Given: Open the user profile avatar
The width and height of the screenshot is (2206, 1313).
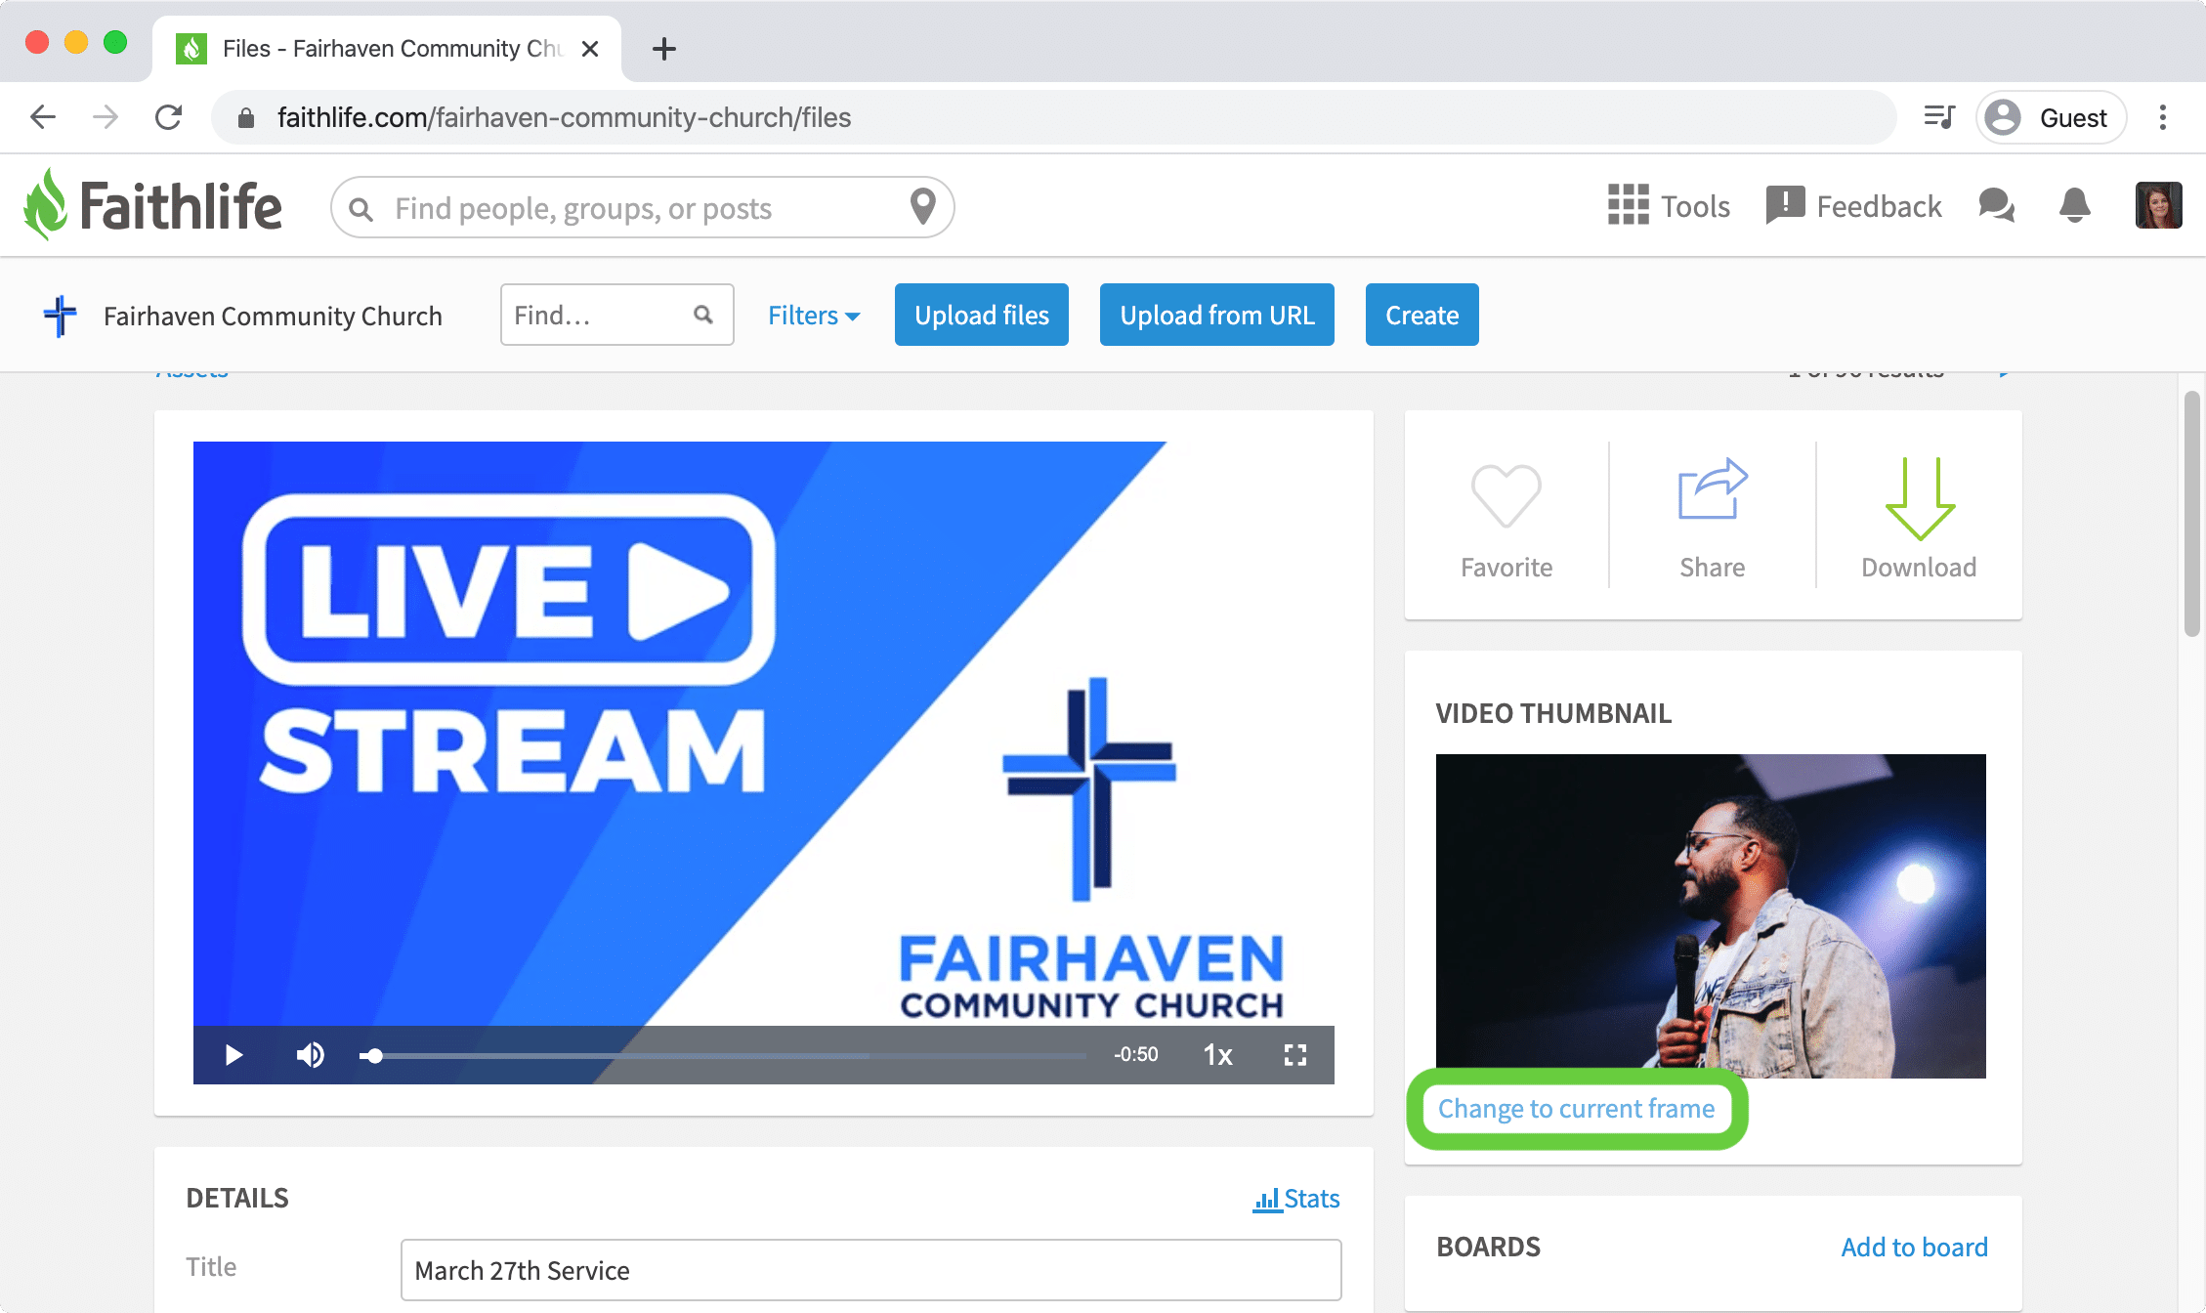Looking at the screenshot, I should click(2158, 206).
